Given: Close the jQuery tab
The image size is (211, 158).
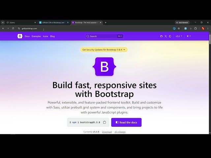Looking at the screenshot, I should [35, 23].
